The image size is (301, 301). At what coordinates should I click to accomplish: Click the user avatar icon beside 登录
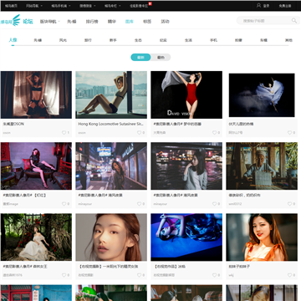258,5
